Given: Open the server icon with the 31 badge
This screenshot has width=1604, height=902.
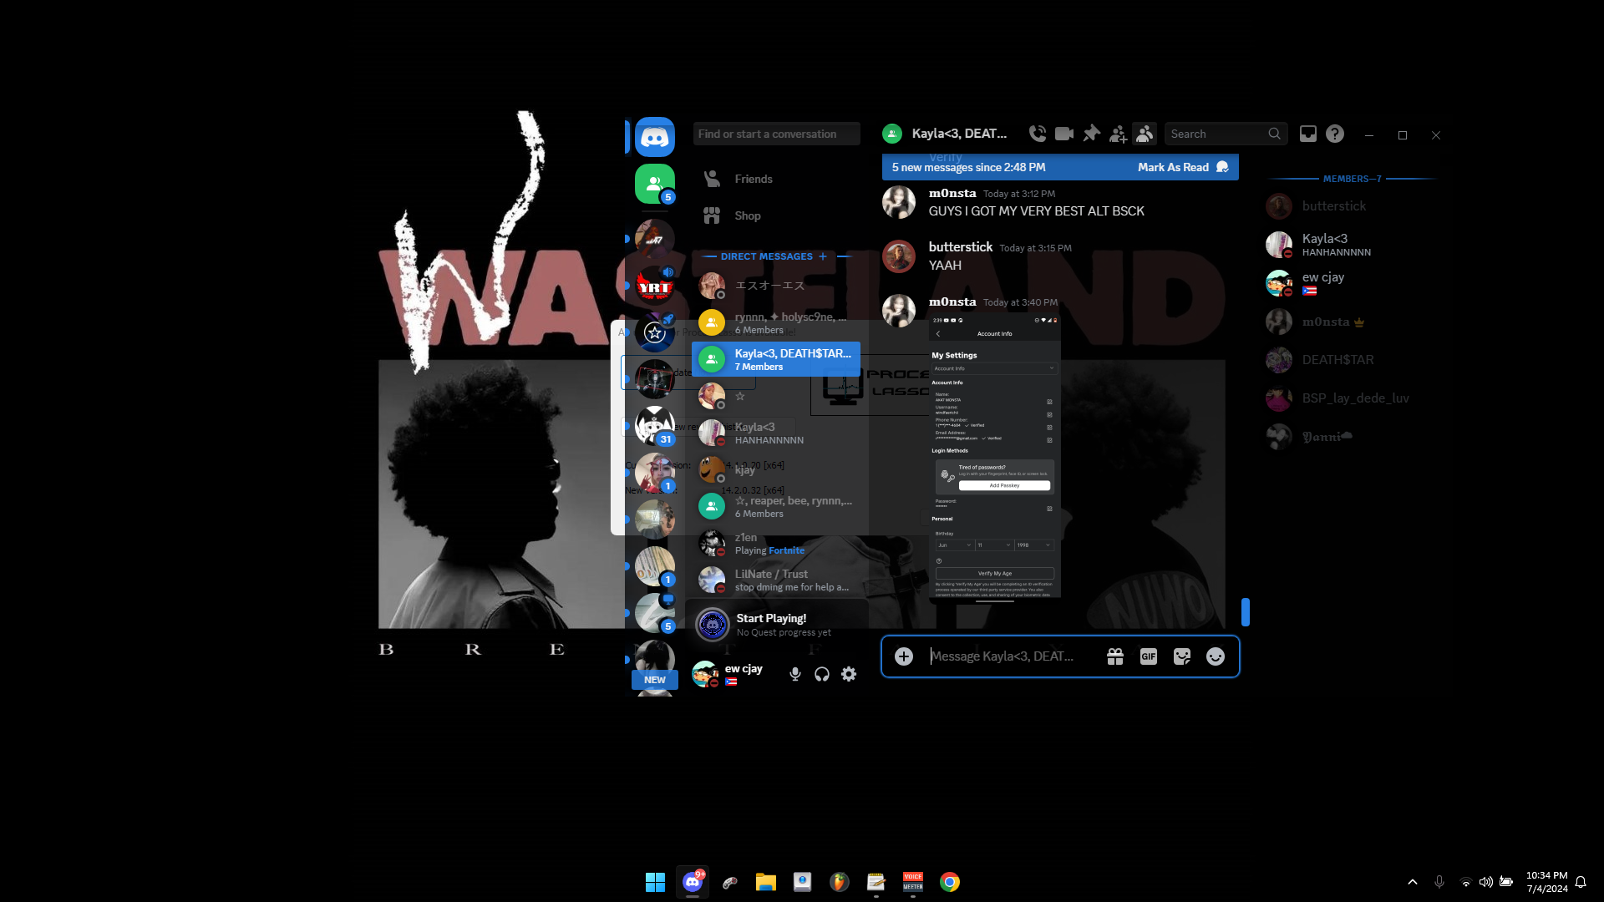Looking at the screenshot, I should pyautogui.click(x=655, y=426).
